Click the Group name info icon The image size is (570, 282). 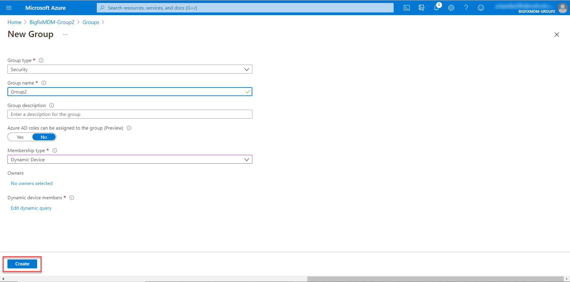tap(44, 83)
